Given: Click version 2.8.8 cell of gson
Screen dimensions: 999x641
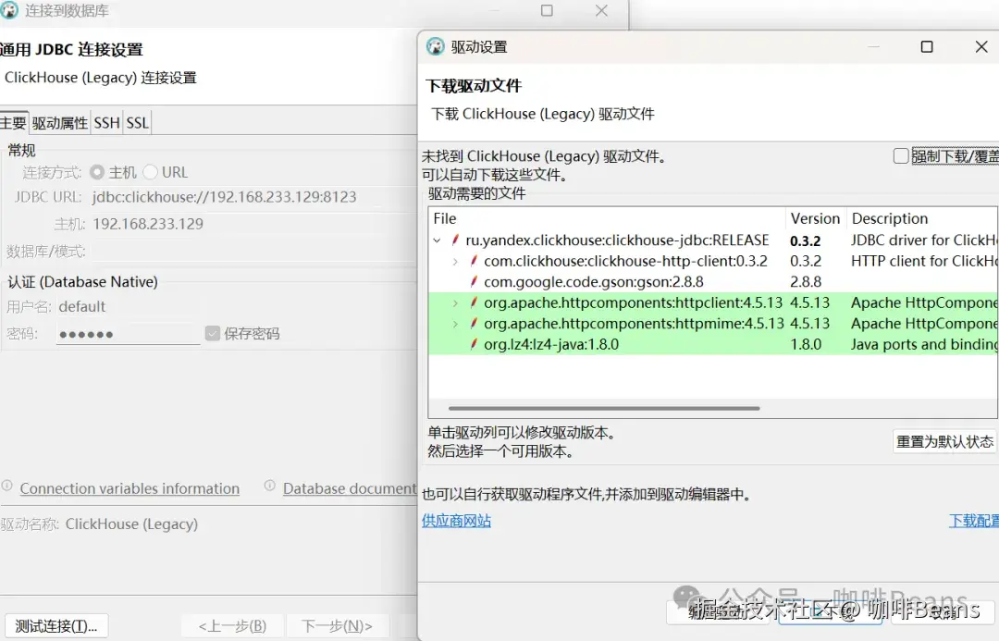Looking at the screenshot, I should [x=806, y=281].
